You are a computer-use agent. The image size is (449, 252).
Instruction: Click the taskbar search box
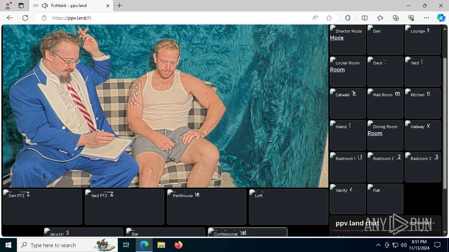pyautogui.click(x=68, y=245)
